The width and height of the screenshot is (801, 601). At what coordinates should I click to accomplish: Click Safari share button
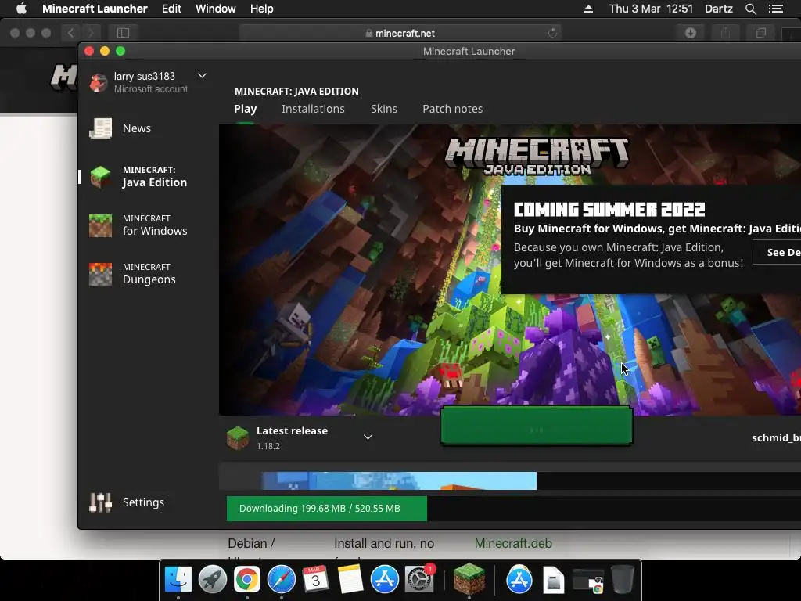click(x=725, y=33)
